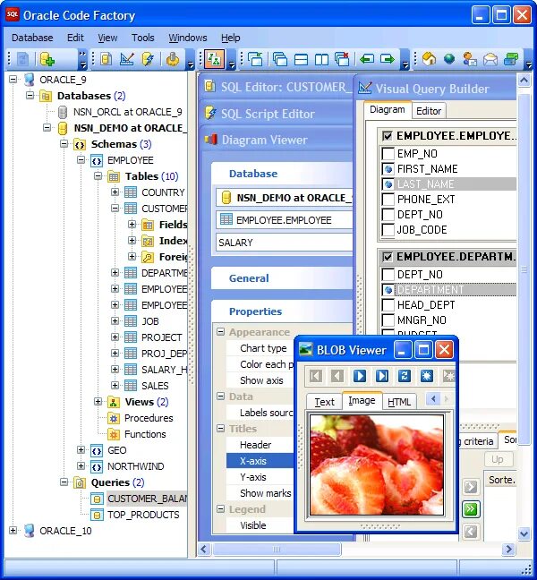Select NSN_ORCL at ORACLE_9 database
The width and height of the screenshot is (537, 580).
127,112
